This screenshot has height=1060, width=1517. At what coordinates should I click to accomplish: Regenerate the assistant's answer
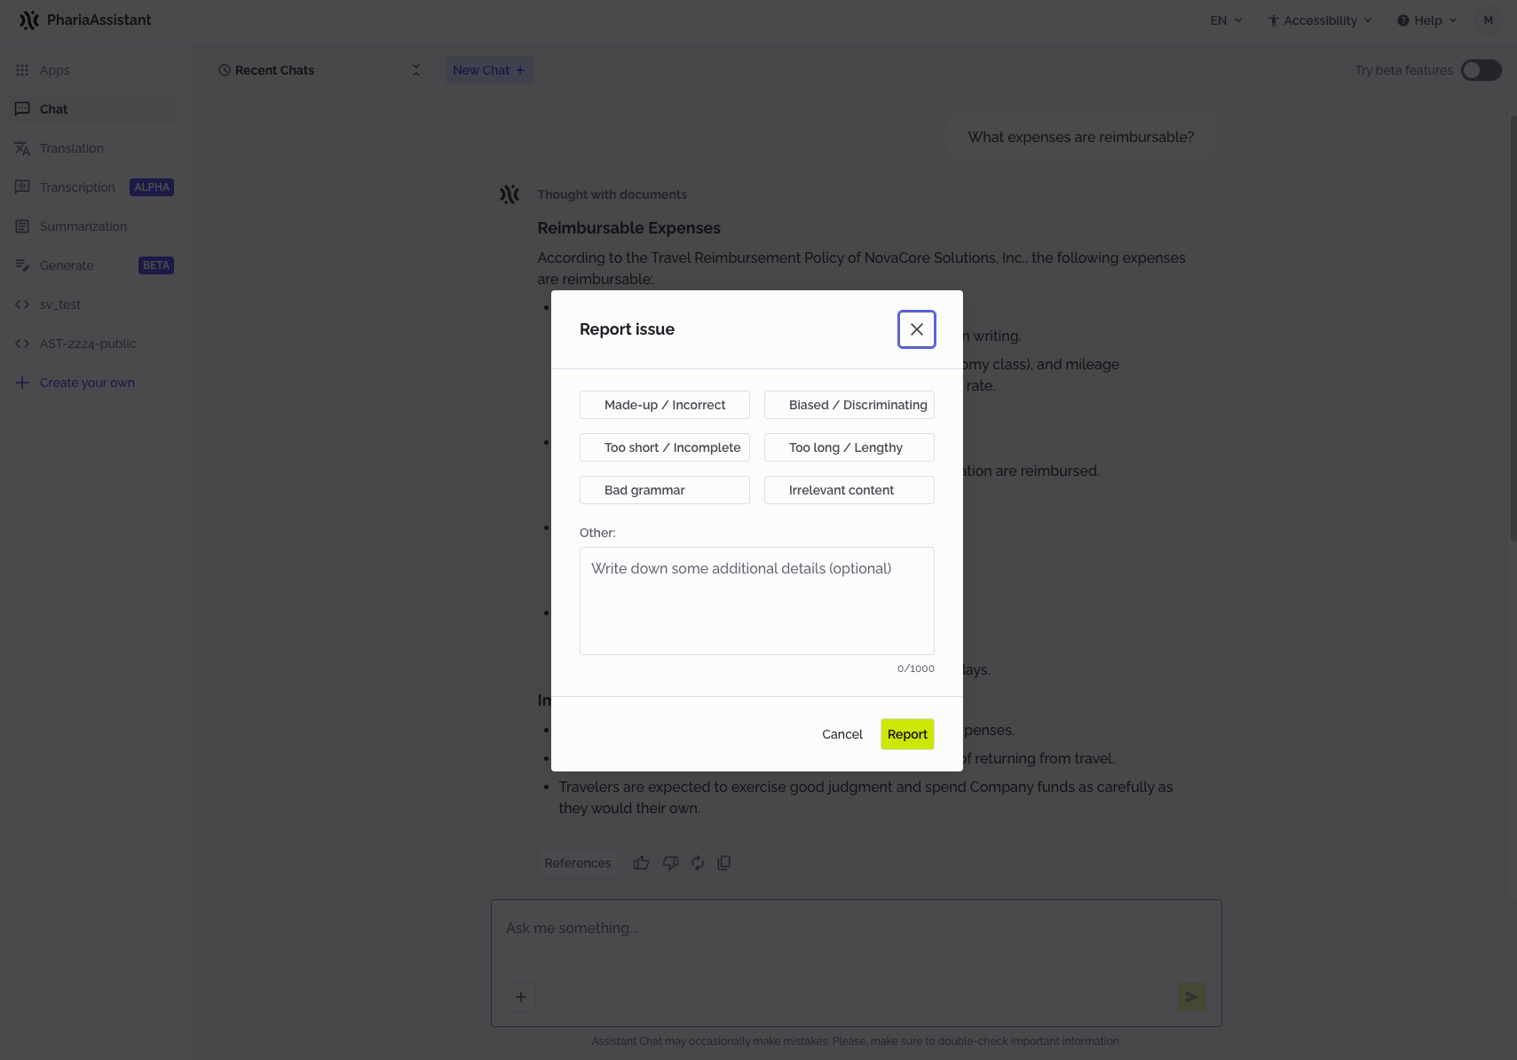click(698, 862)
